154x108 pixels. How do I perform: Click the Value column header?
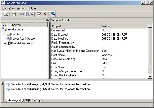tap(124, 26)
